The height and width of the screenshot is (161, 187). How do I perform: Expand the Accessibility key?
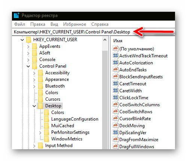(34, 73)
